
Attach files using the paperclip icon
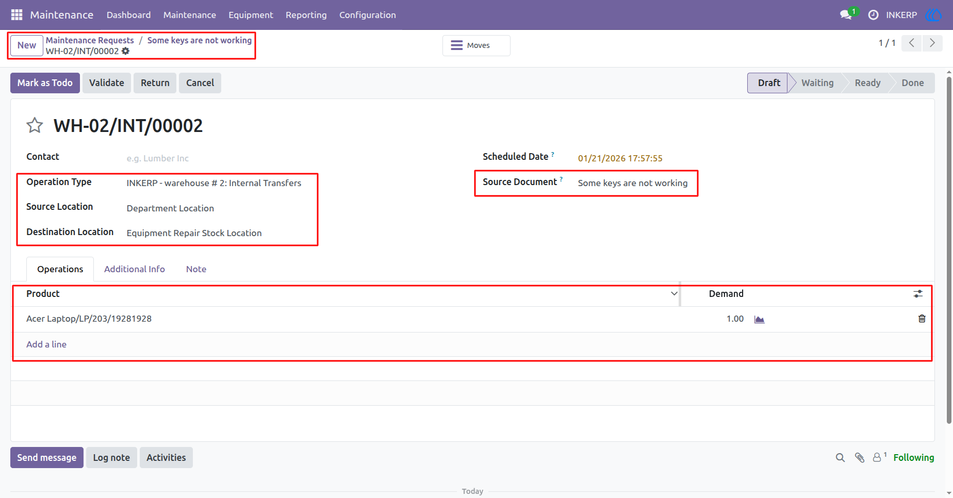tap(860, 458)
